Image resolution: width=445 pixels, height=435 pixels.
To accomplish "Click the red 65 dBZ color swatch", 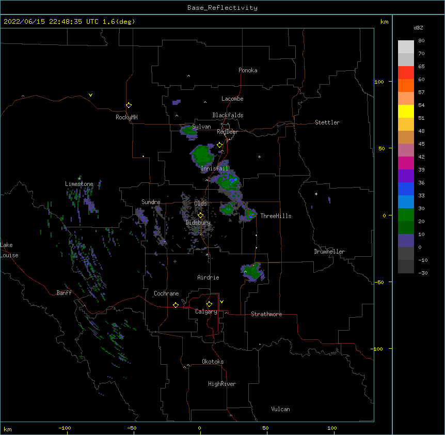I will pyautogui.click(x=406, y=72).
